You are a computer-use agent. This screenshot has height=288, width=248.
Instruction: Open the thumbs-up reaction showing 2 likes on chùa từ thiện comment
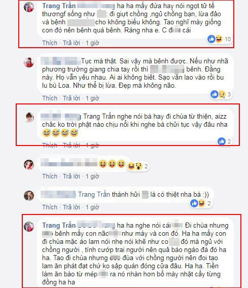[224, 141]
